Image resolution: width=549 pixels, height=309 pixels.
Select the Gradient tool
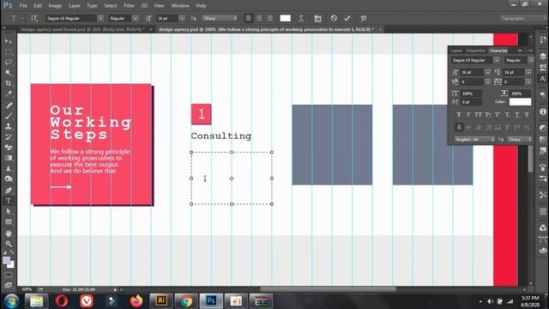tap(9, 158)
